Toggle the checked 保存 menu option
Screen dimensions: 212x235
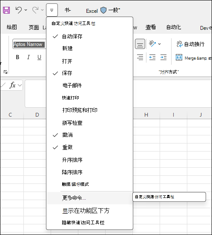(x=89, y=73)
